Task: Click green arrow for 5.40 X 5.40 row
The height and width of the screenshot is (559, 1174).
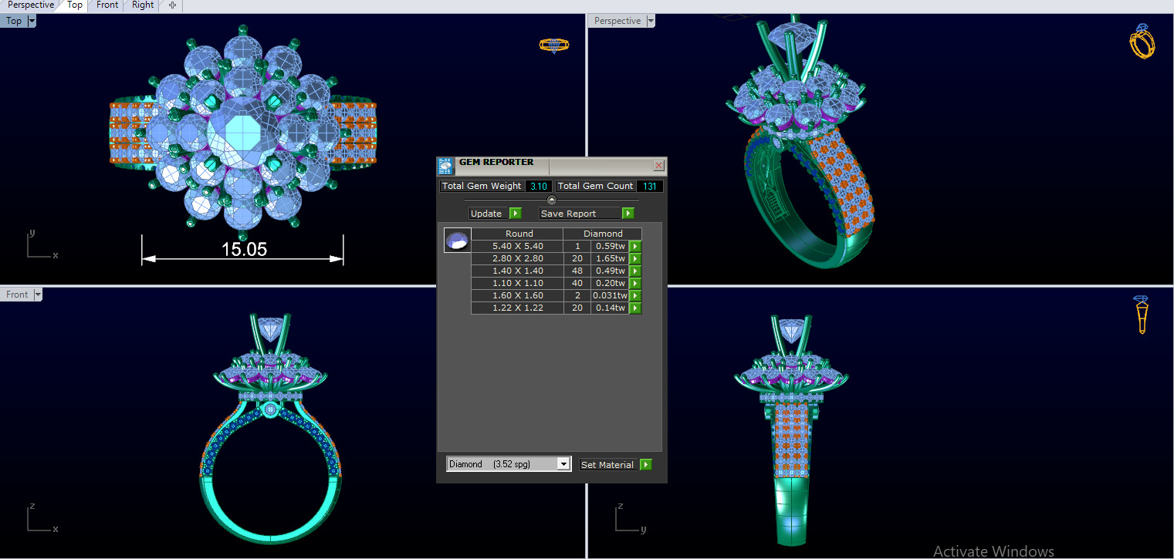Action: click(635, 247)
